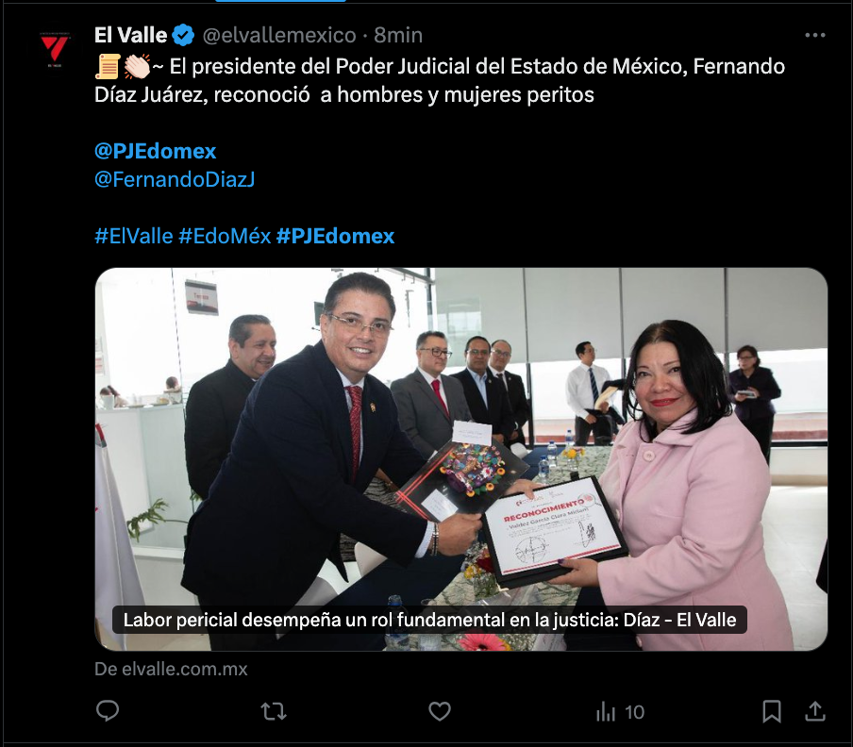Open the article preview photo card
Screen dimensions: 853x747
coord(461,458)
